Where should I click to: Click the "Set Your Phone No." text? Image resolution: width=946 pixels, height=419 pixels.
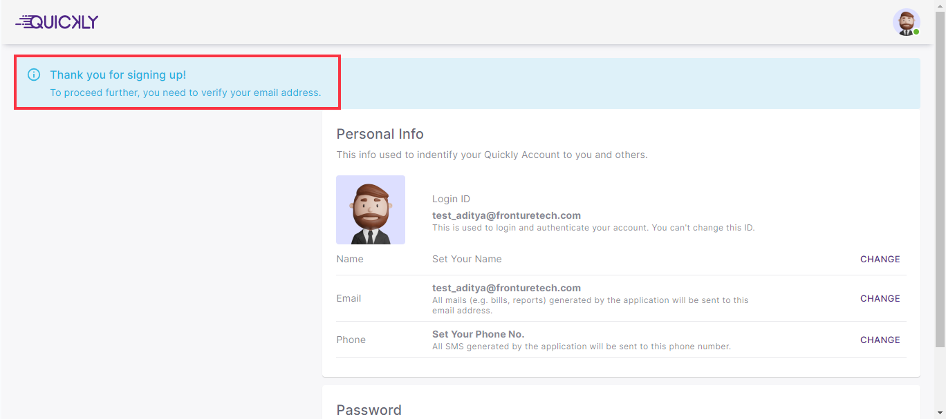point(478,335)
